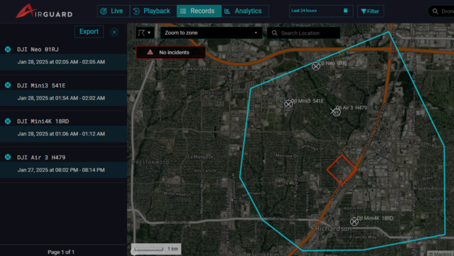Viewport: 454px width, 256px height.
Task: Export the records list
Action: 89,31
